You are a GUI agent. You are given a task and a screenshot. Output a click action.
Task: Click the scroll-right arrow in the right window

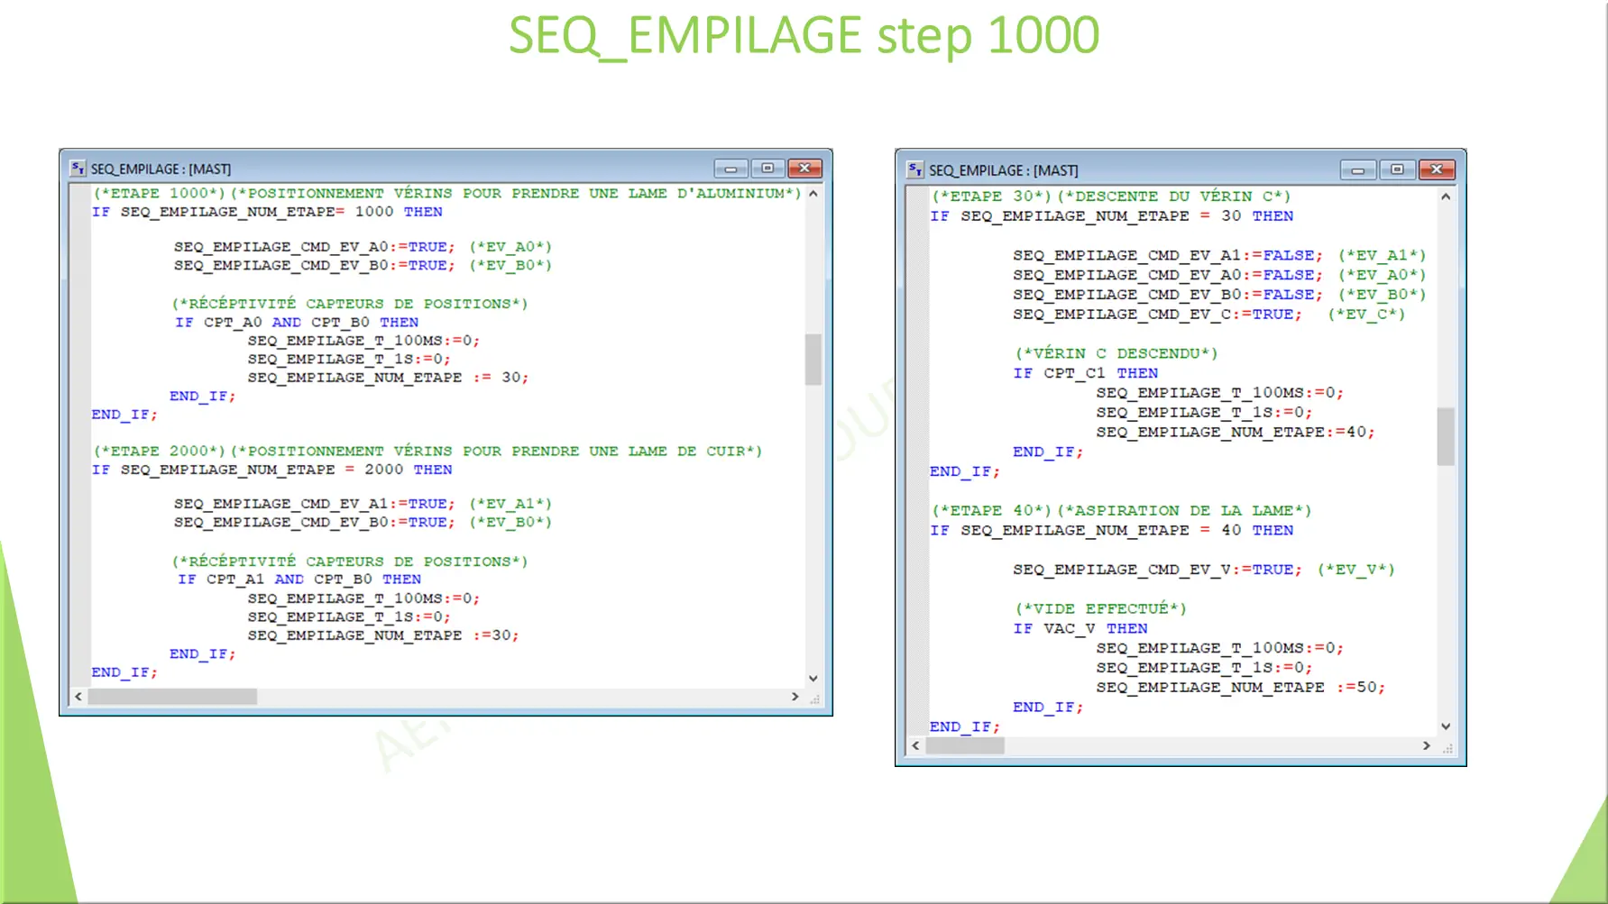tap(1427, 745)
